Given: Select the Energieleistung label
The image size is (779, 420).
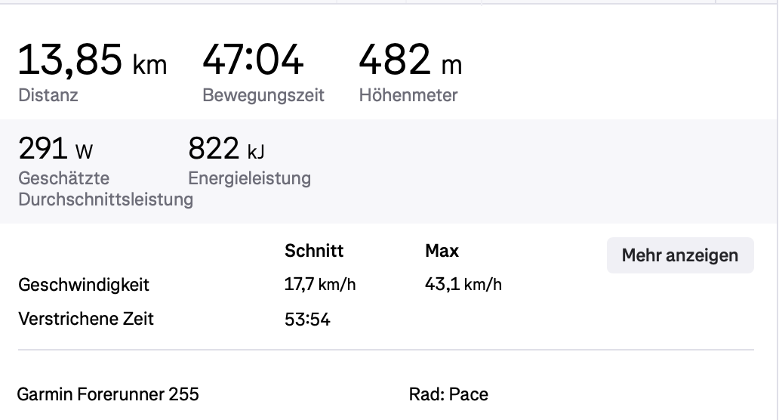Looking at the screenshot, I should pos(249,178).
